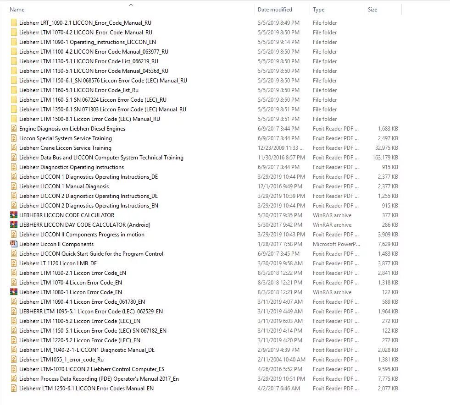
Task: Click the 12/23/2009 11:33 date entry
Action: tap(281, 148)
